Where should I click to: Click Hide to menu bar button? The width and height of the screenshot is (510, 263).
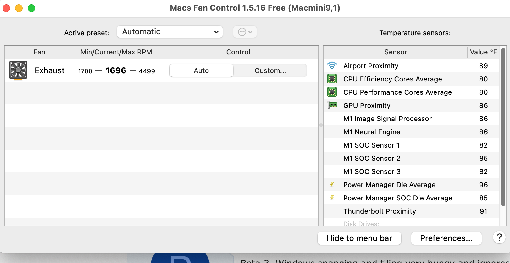[x=359, y=238]
